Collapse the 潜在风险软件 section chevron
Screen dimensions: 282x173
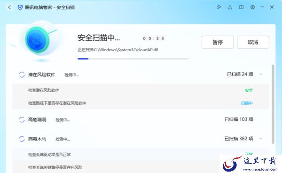261,74
